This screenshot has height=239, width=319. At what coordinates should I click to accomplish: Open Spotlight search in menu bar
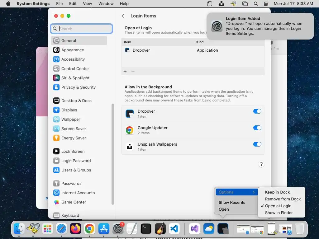256,4
